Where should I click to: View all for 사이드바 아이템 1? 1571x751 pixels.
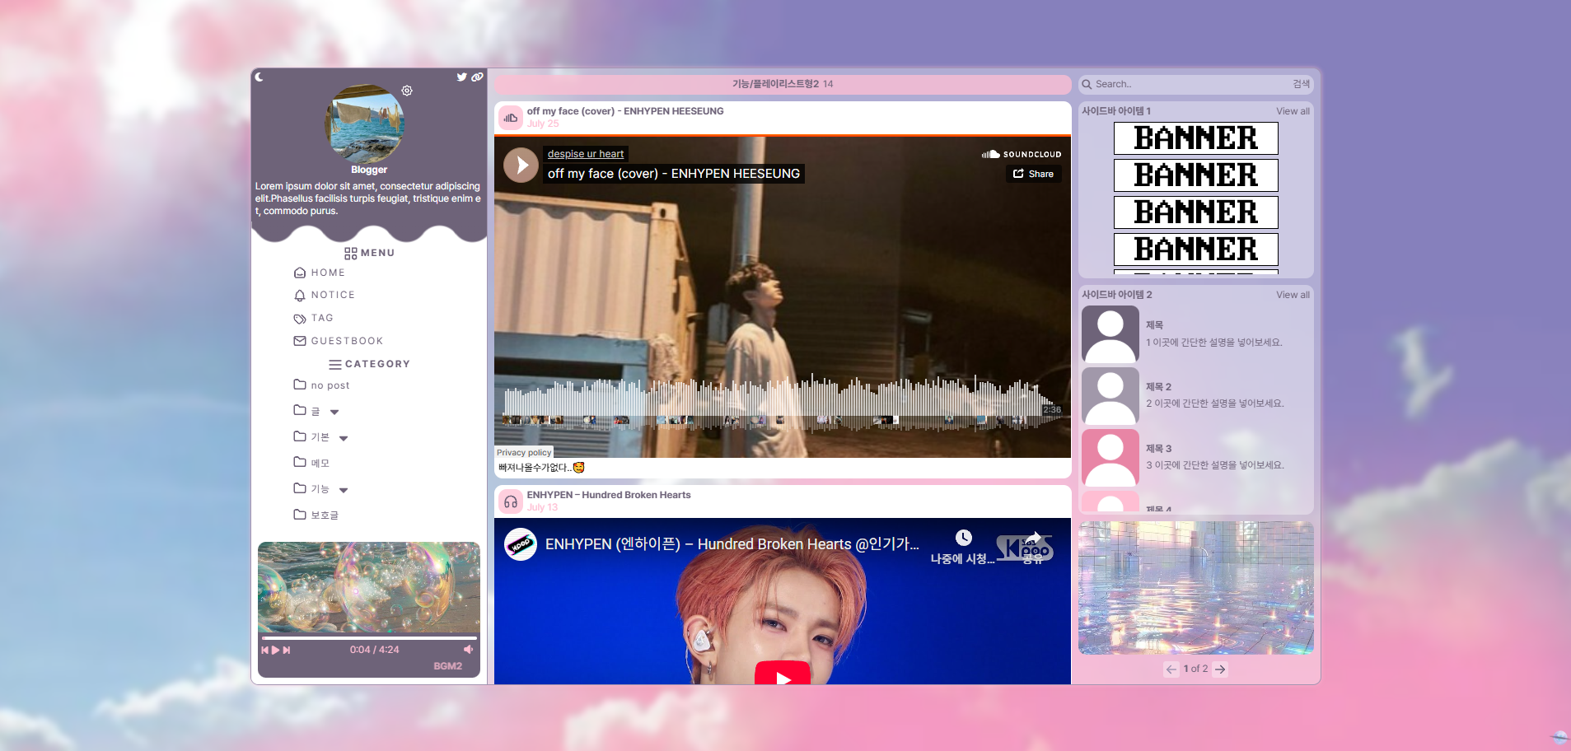tap(1293, 111)
